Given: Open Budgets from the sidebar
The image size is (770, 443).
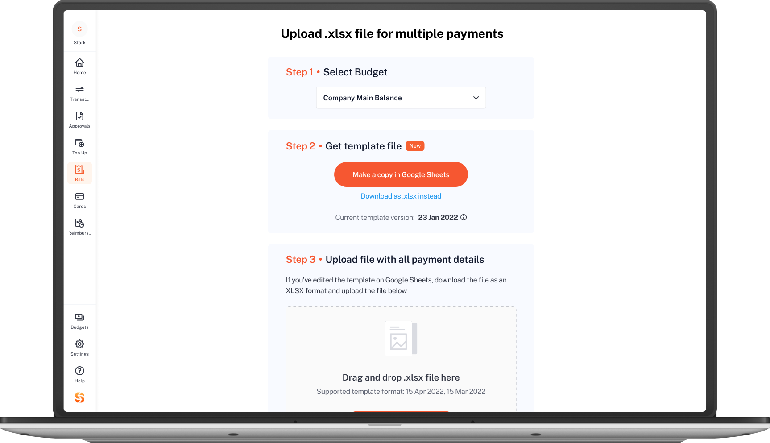Looking at the screenshot, I should pyautogui.click(x=79, y=321).
